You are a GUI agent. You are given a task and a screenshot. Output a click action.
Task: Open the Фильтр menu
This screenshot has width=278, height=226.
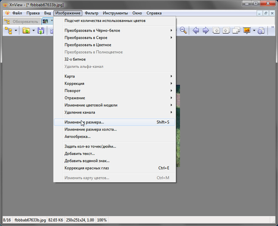coord(91,13)
